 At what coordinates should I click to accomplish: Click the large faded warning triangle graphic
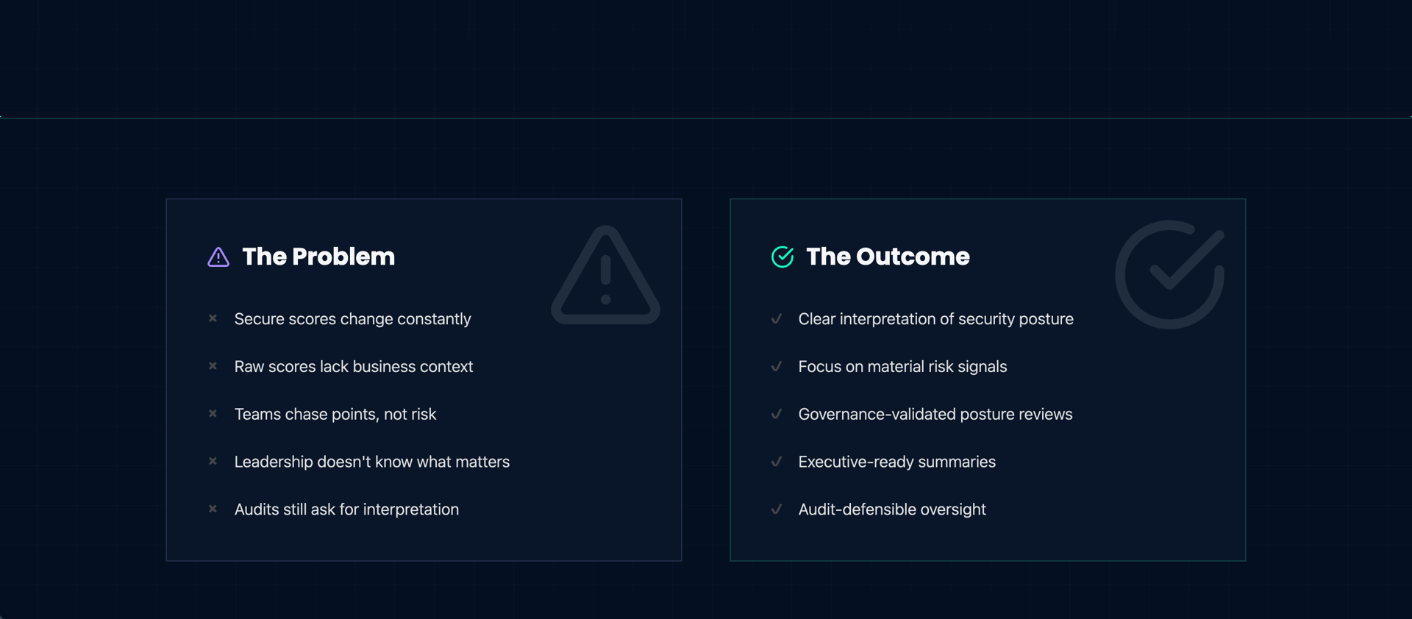[605, 276]
